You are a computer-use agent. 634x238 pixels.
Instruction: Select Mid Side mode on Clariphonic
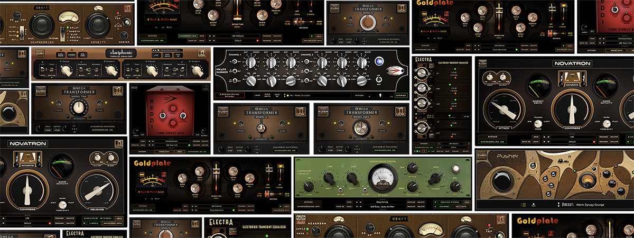(x=83, y=54)
